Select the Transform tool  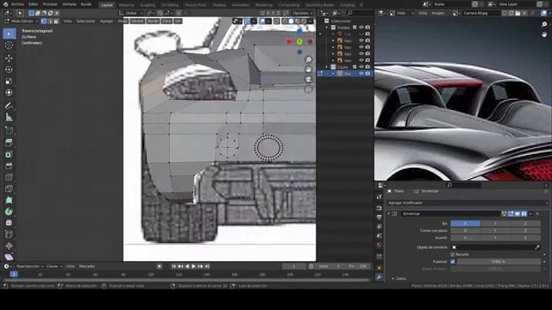click(x=9, y=93)
